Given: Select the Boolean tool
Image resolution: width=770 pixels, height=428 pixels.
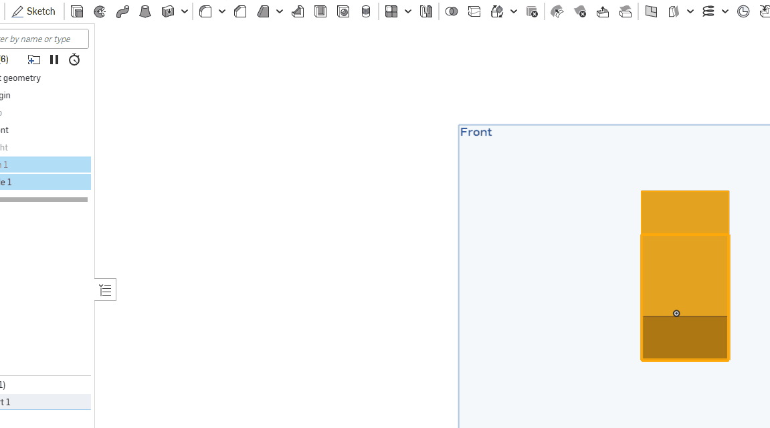Looking at the screenshot, I should (452, 11).
